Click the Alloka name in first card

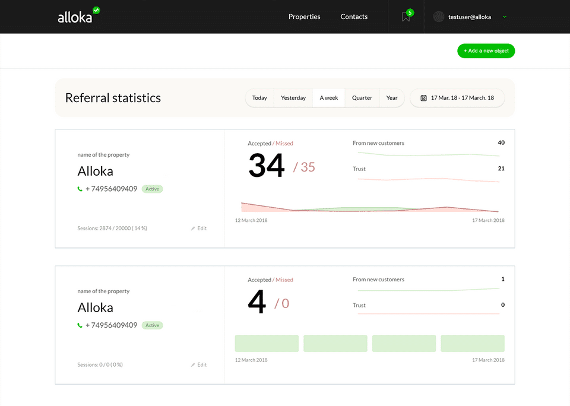[95, 171]
